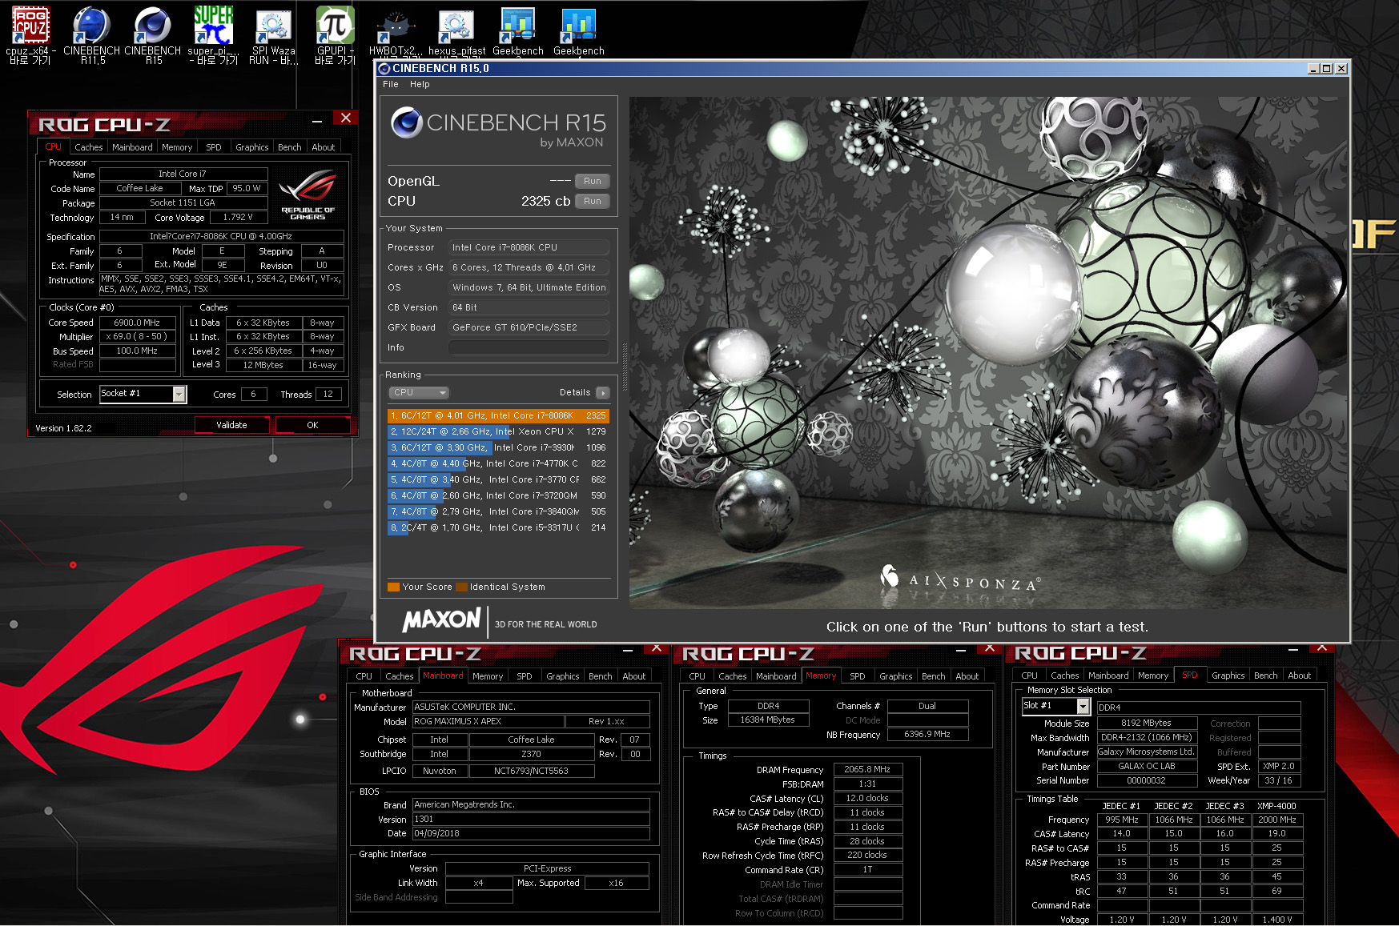Select ranking row 3 Intel Core i7-3930K
This screenshot has height=926, width=1399.
498,447
